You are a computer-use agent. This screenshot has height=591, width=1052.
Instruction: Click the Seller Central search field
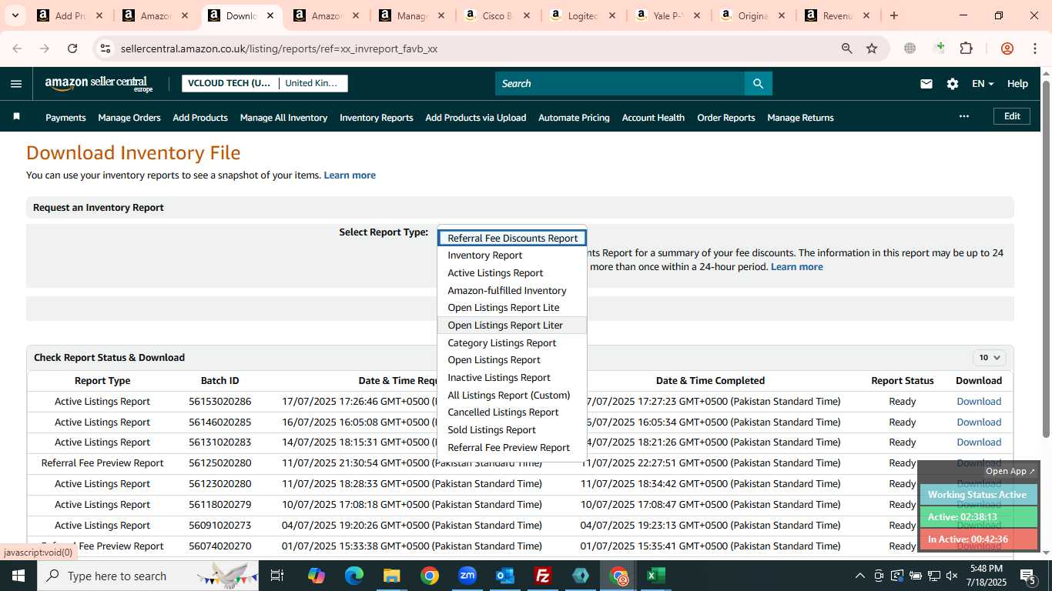[620, 84]
